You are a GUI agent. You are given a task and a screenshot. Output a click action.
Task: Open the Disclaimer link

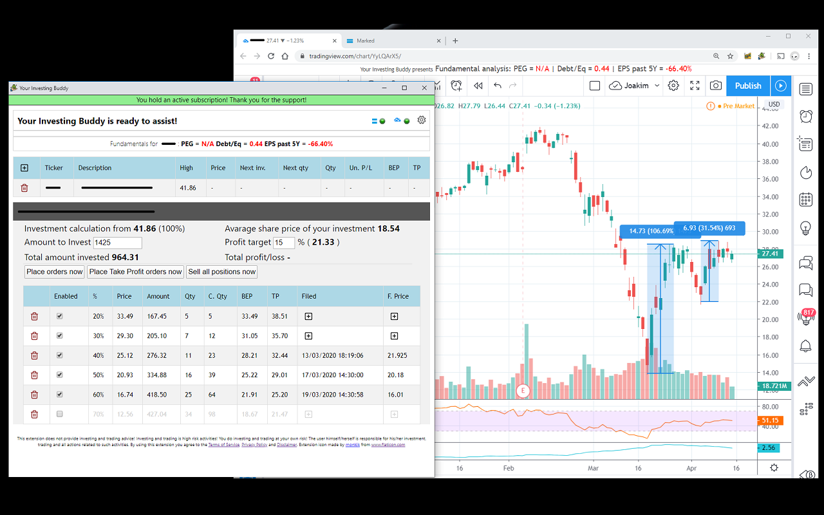pyautogui.click(x=286, y=445)
